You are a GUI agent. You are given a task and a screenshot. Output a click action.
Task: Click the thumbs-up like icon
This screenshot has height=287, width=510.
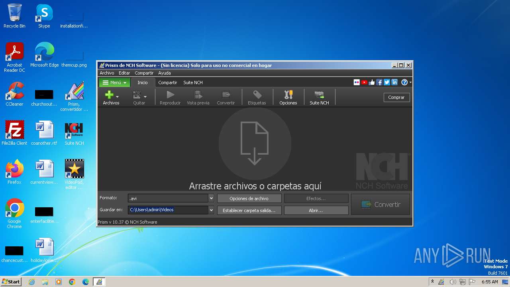[372, 82]
